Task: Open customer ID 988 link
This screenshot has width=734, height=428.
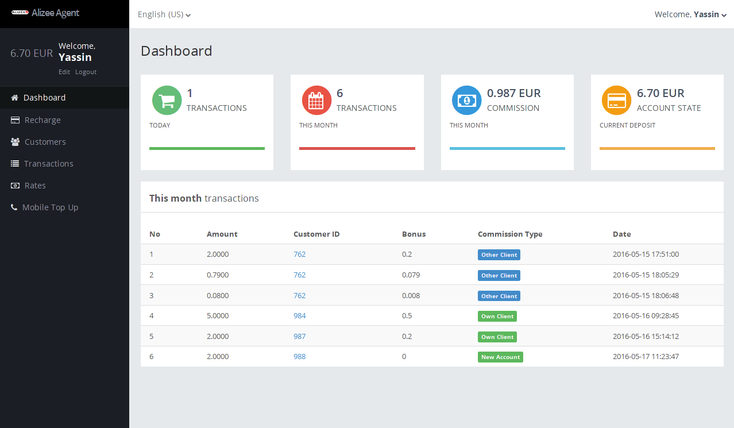Action: click(x=300, y=357)
